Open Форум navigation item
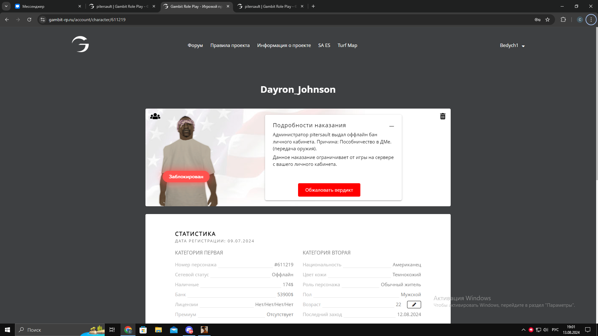Viewport: 598px width, 336px height. pyautogui.click(x=195, y=45)
